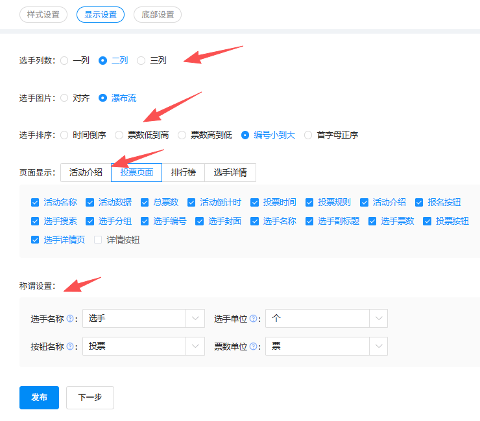The width and height of the screenshot is (480, 421).
Task: Sort contestants by 首字母正序
Action: click(x=308, y=135)
